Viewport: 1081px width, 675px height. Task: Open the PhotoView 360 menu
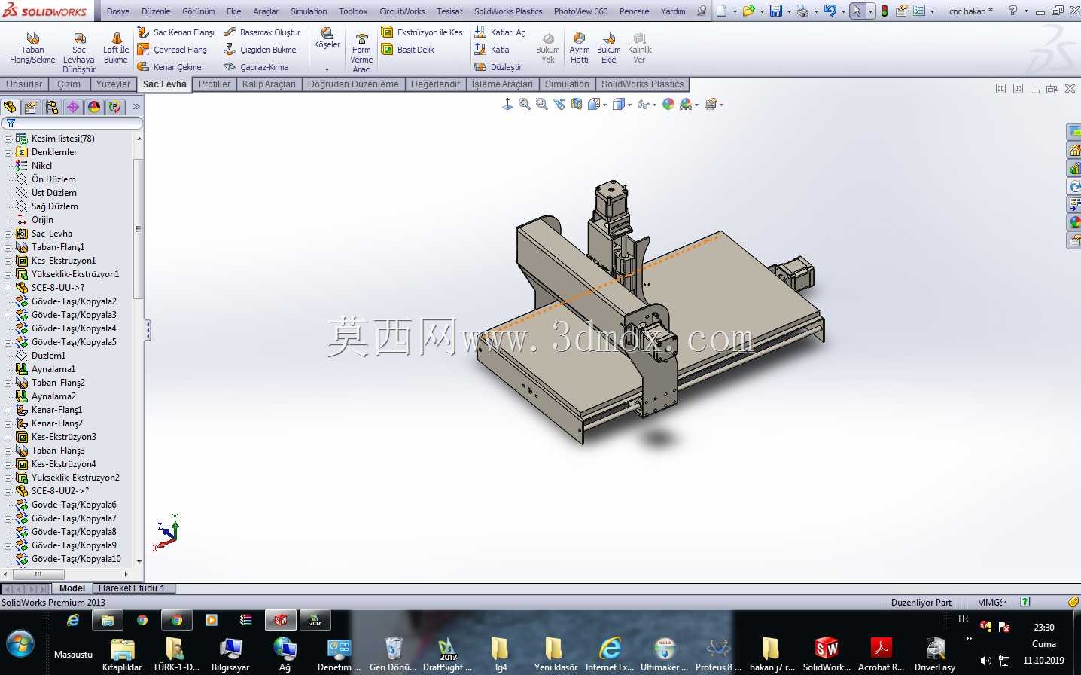581,11
